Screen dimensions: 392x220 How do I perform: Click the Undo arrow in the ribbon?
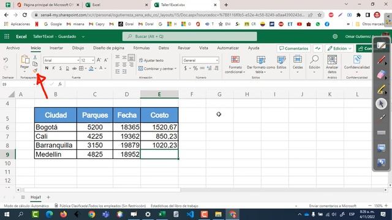6,60
